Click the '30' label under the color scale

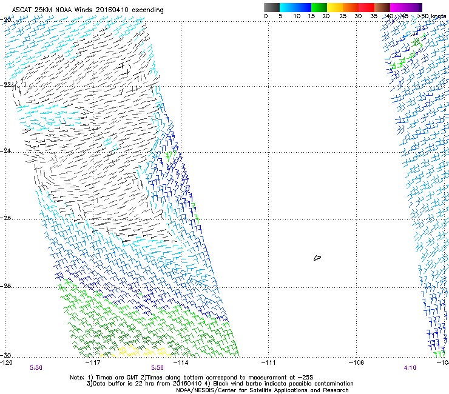[x=358, y=16]
